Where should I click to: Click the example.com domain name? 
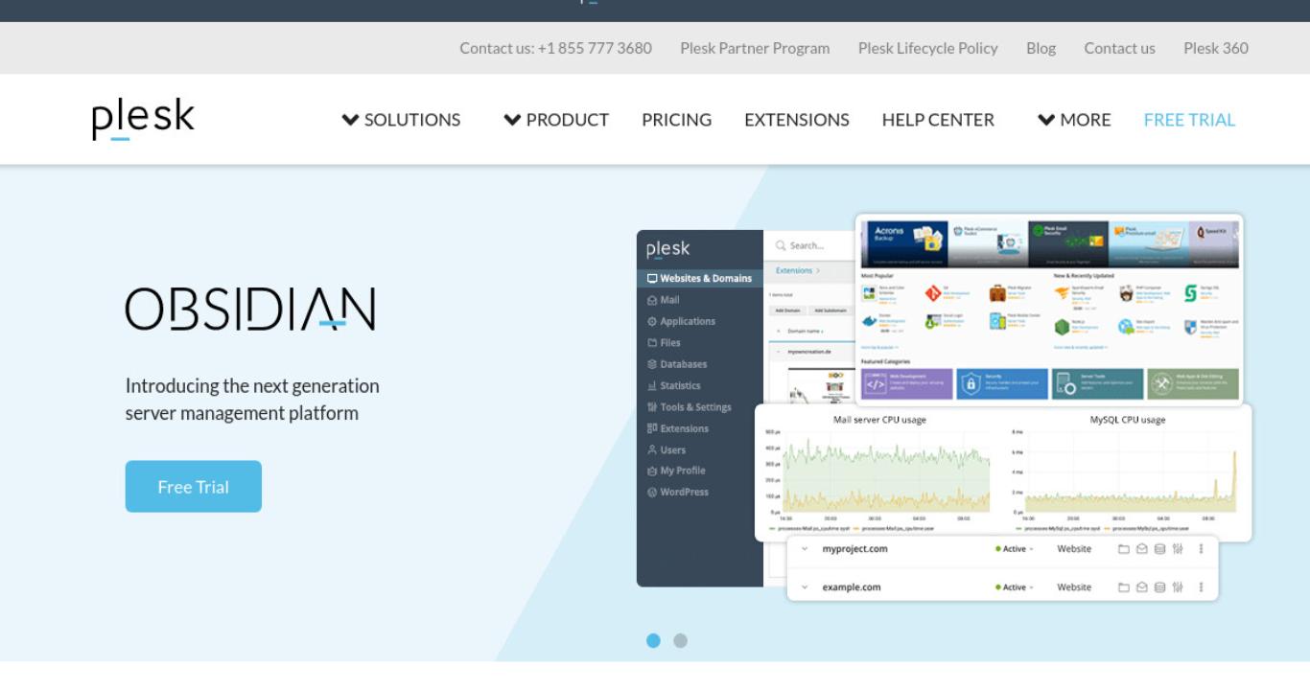(x=852, y=587)
